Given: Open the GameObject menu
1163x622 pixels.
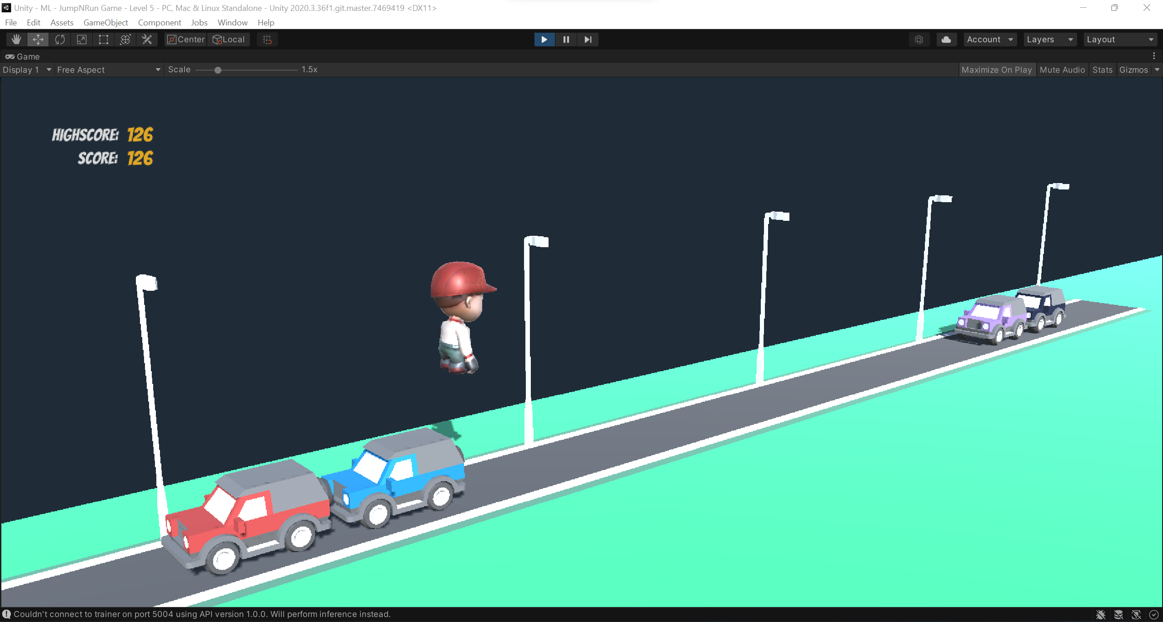Looking at the screenshot, I should click(105, 22).
